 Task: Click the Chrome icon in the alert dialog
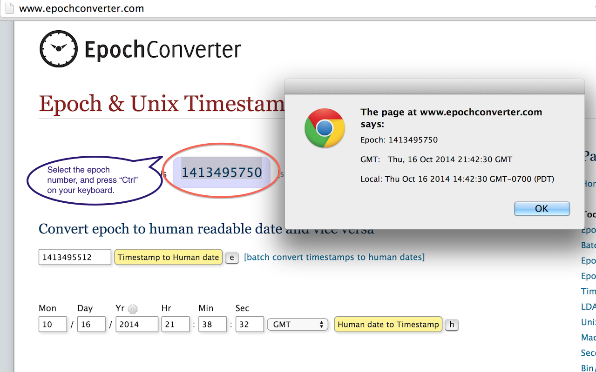325,128
